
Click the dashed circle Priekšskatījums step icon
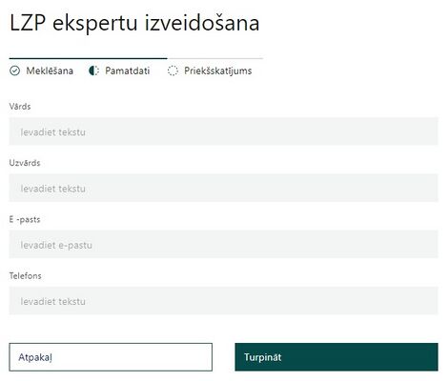pyautogui.click(x=173, y=70)
